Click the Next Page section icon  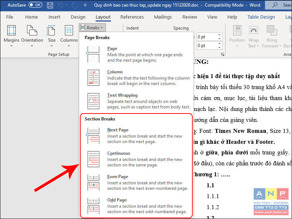tap(93, 135)
